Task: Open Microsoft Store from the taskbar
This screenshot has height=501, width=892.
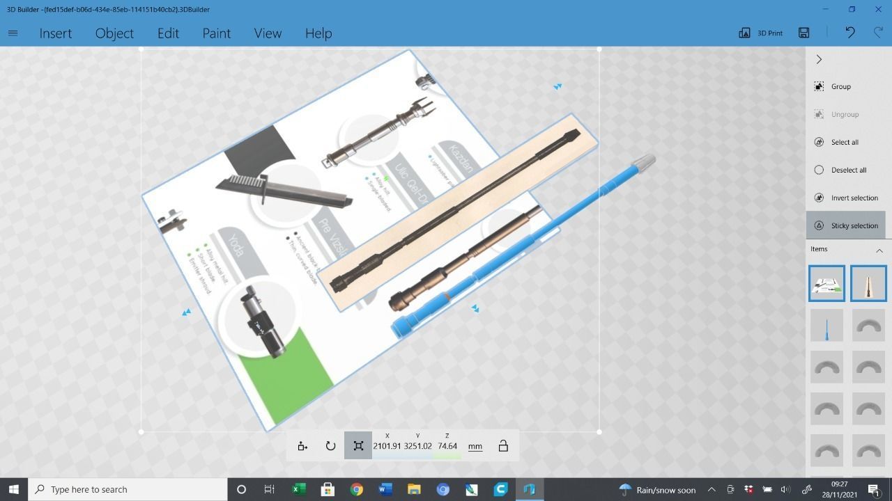Action: (x=328, y=489)
